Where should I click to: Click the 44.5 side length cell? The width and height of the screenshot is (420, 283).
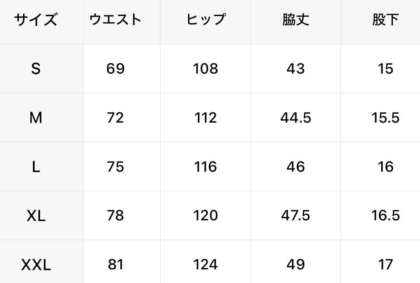296,118
